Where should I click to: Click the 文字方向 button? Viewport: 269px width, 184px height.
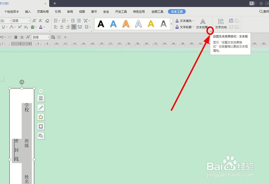click(221, 24)
